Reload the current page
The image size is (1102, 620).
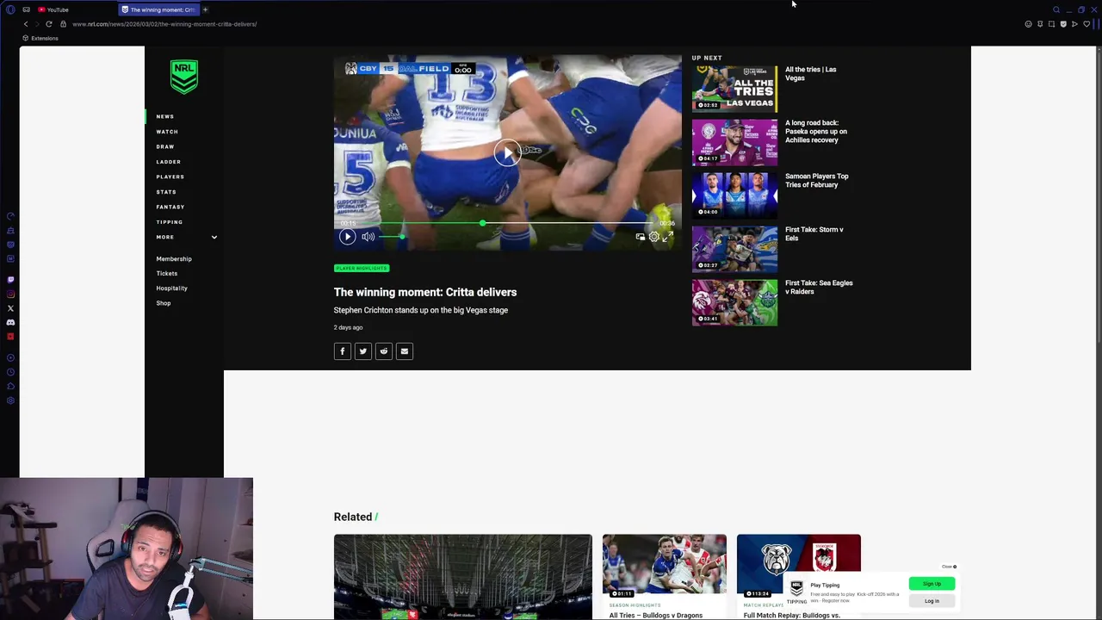pos(48,24)
